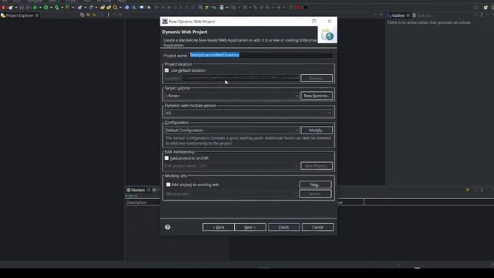Click the Open Perspective icon at top right
Image resolution: width=494 pixels, height=278 pixels.
486,8
